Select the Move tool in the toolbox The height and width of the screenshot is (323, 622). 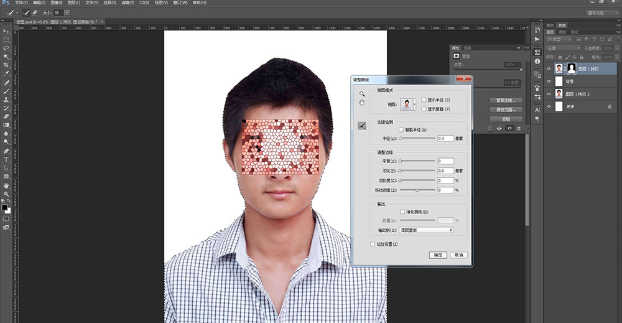point(6,30)
